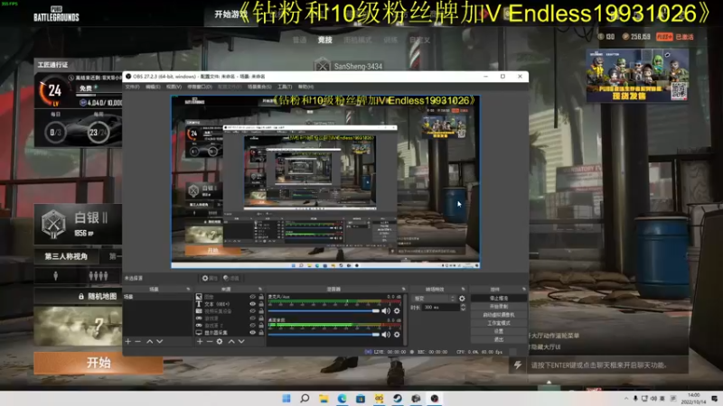Toggle visibility of the 文本 (GDI+) source
The width and height of the screenshot is (723, 406).
coord(252,304)
